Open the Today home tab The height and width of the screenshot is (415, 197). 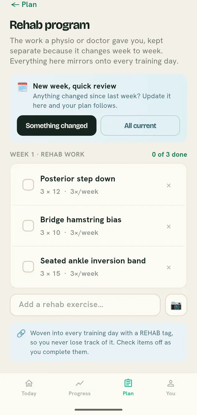tap(29, 388)
